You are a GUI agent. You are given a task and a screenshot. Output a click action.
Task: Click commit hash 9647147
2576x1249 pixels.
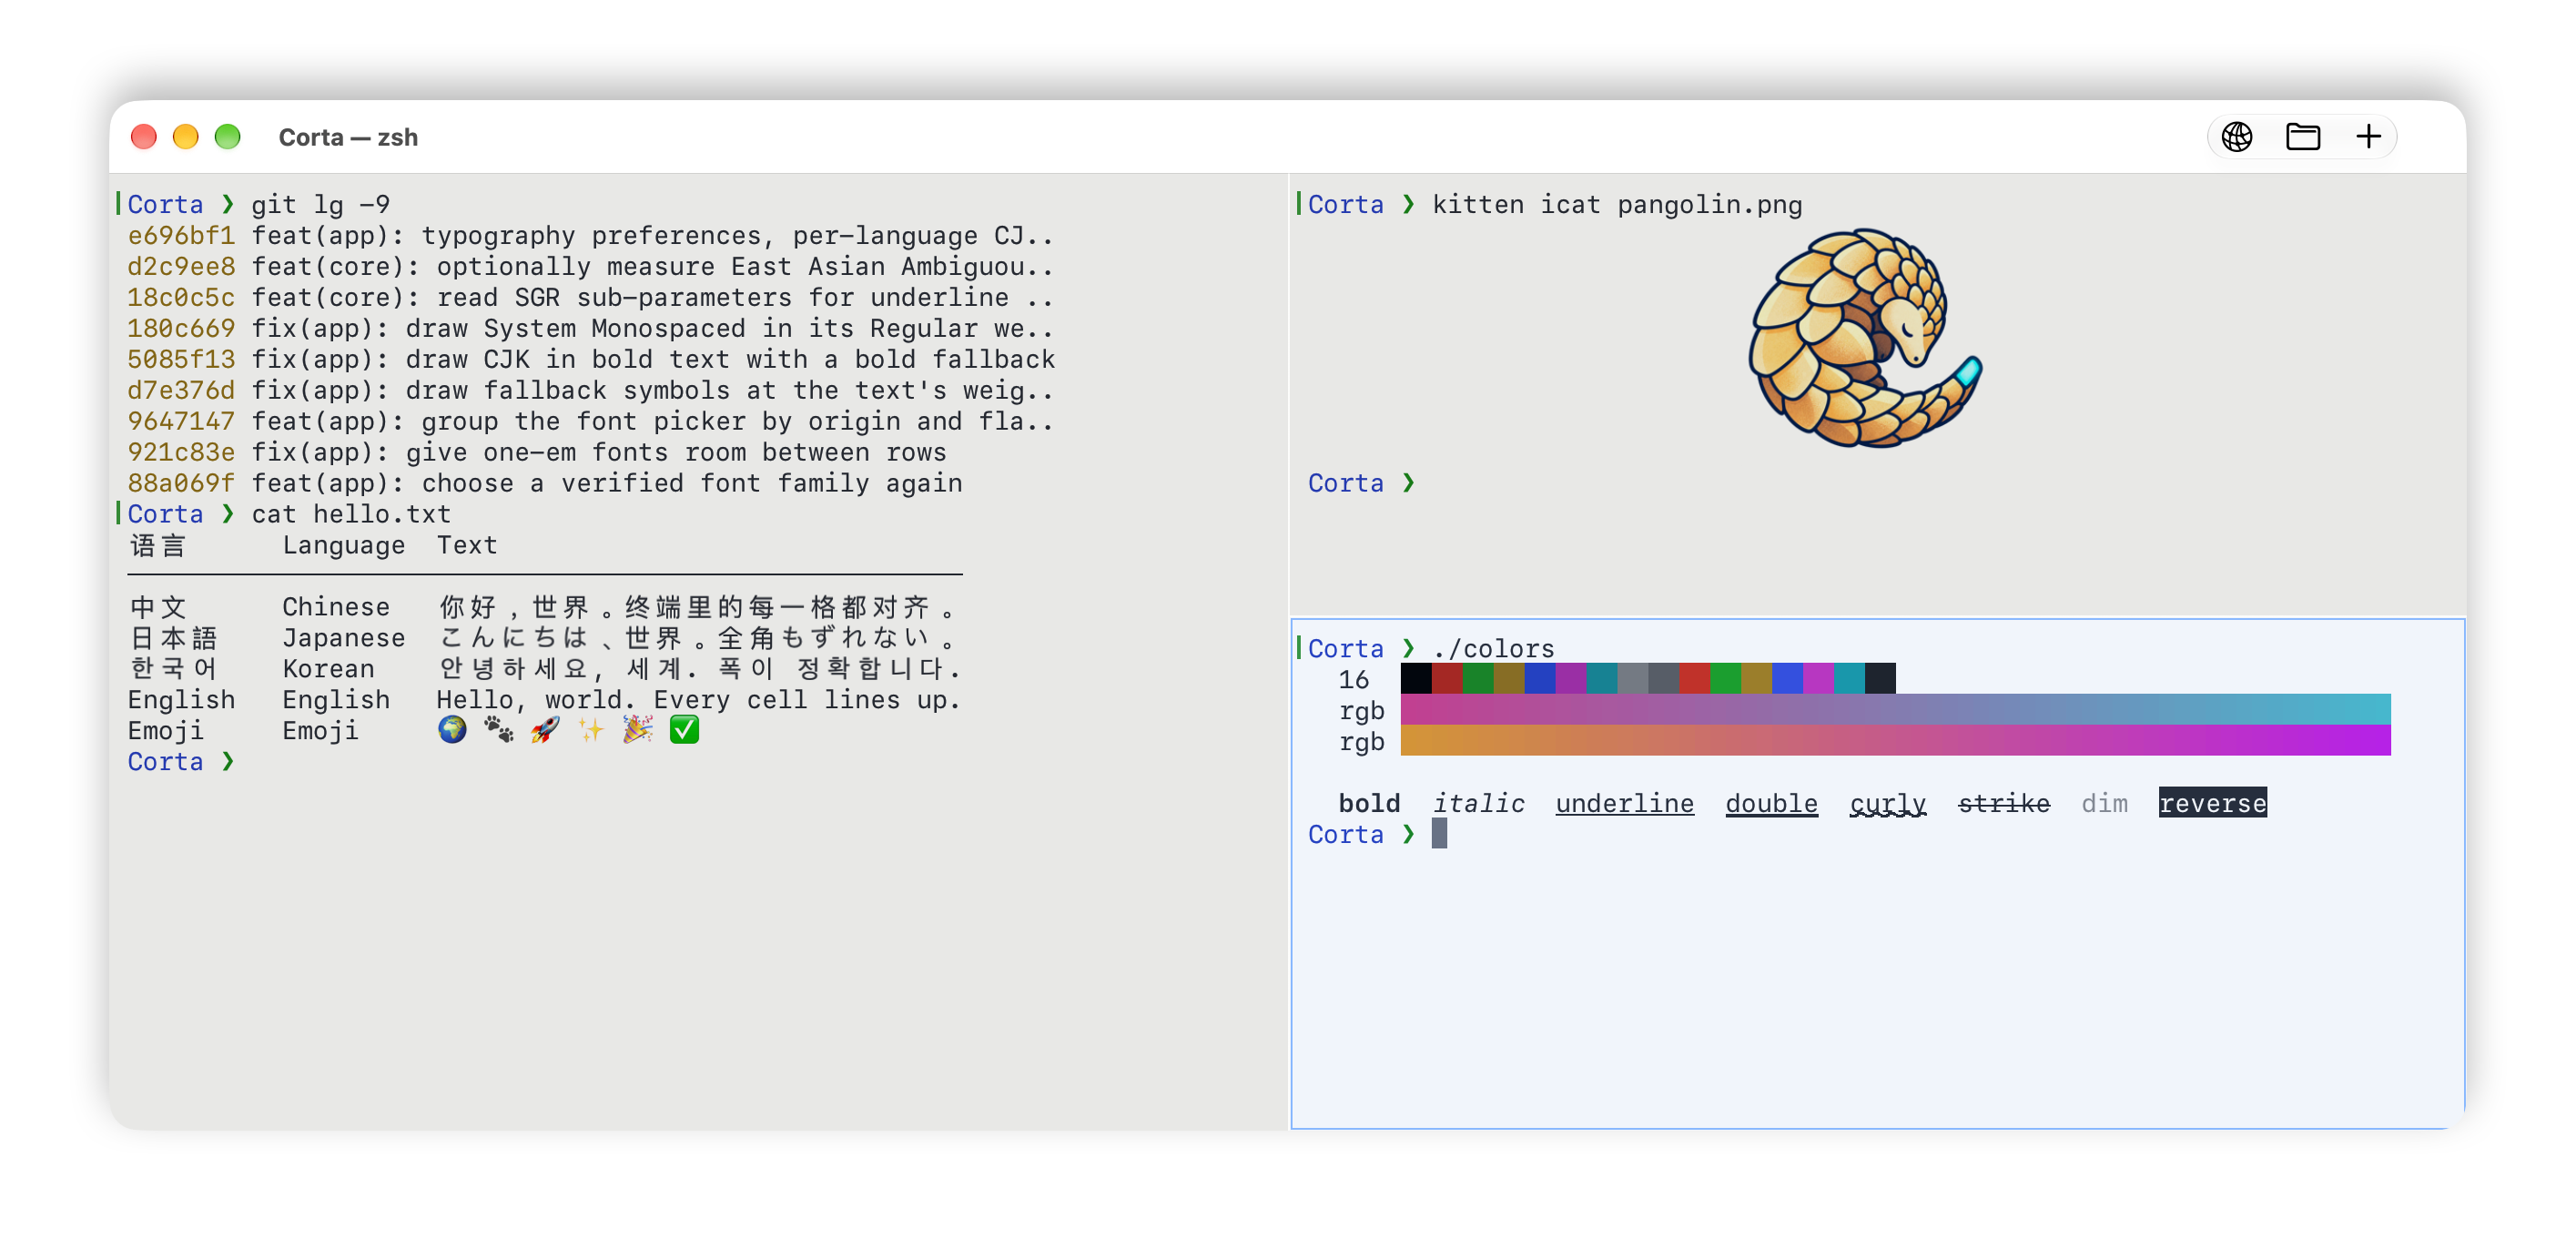pyautogui.click(x=181, y=421)
